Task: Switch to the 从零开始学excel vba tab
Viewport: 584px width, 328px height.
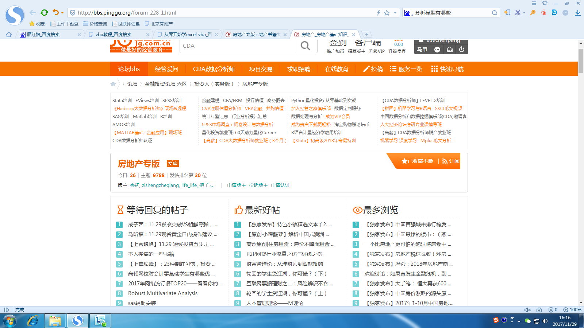Action: [188, 35]
